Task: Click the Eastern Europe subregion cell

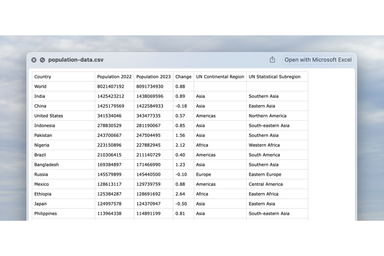Action: (265, 174)
